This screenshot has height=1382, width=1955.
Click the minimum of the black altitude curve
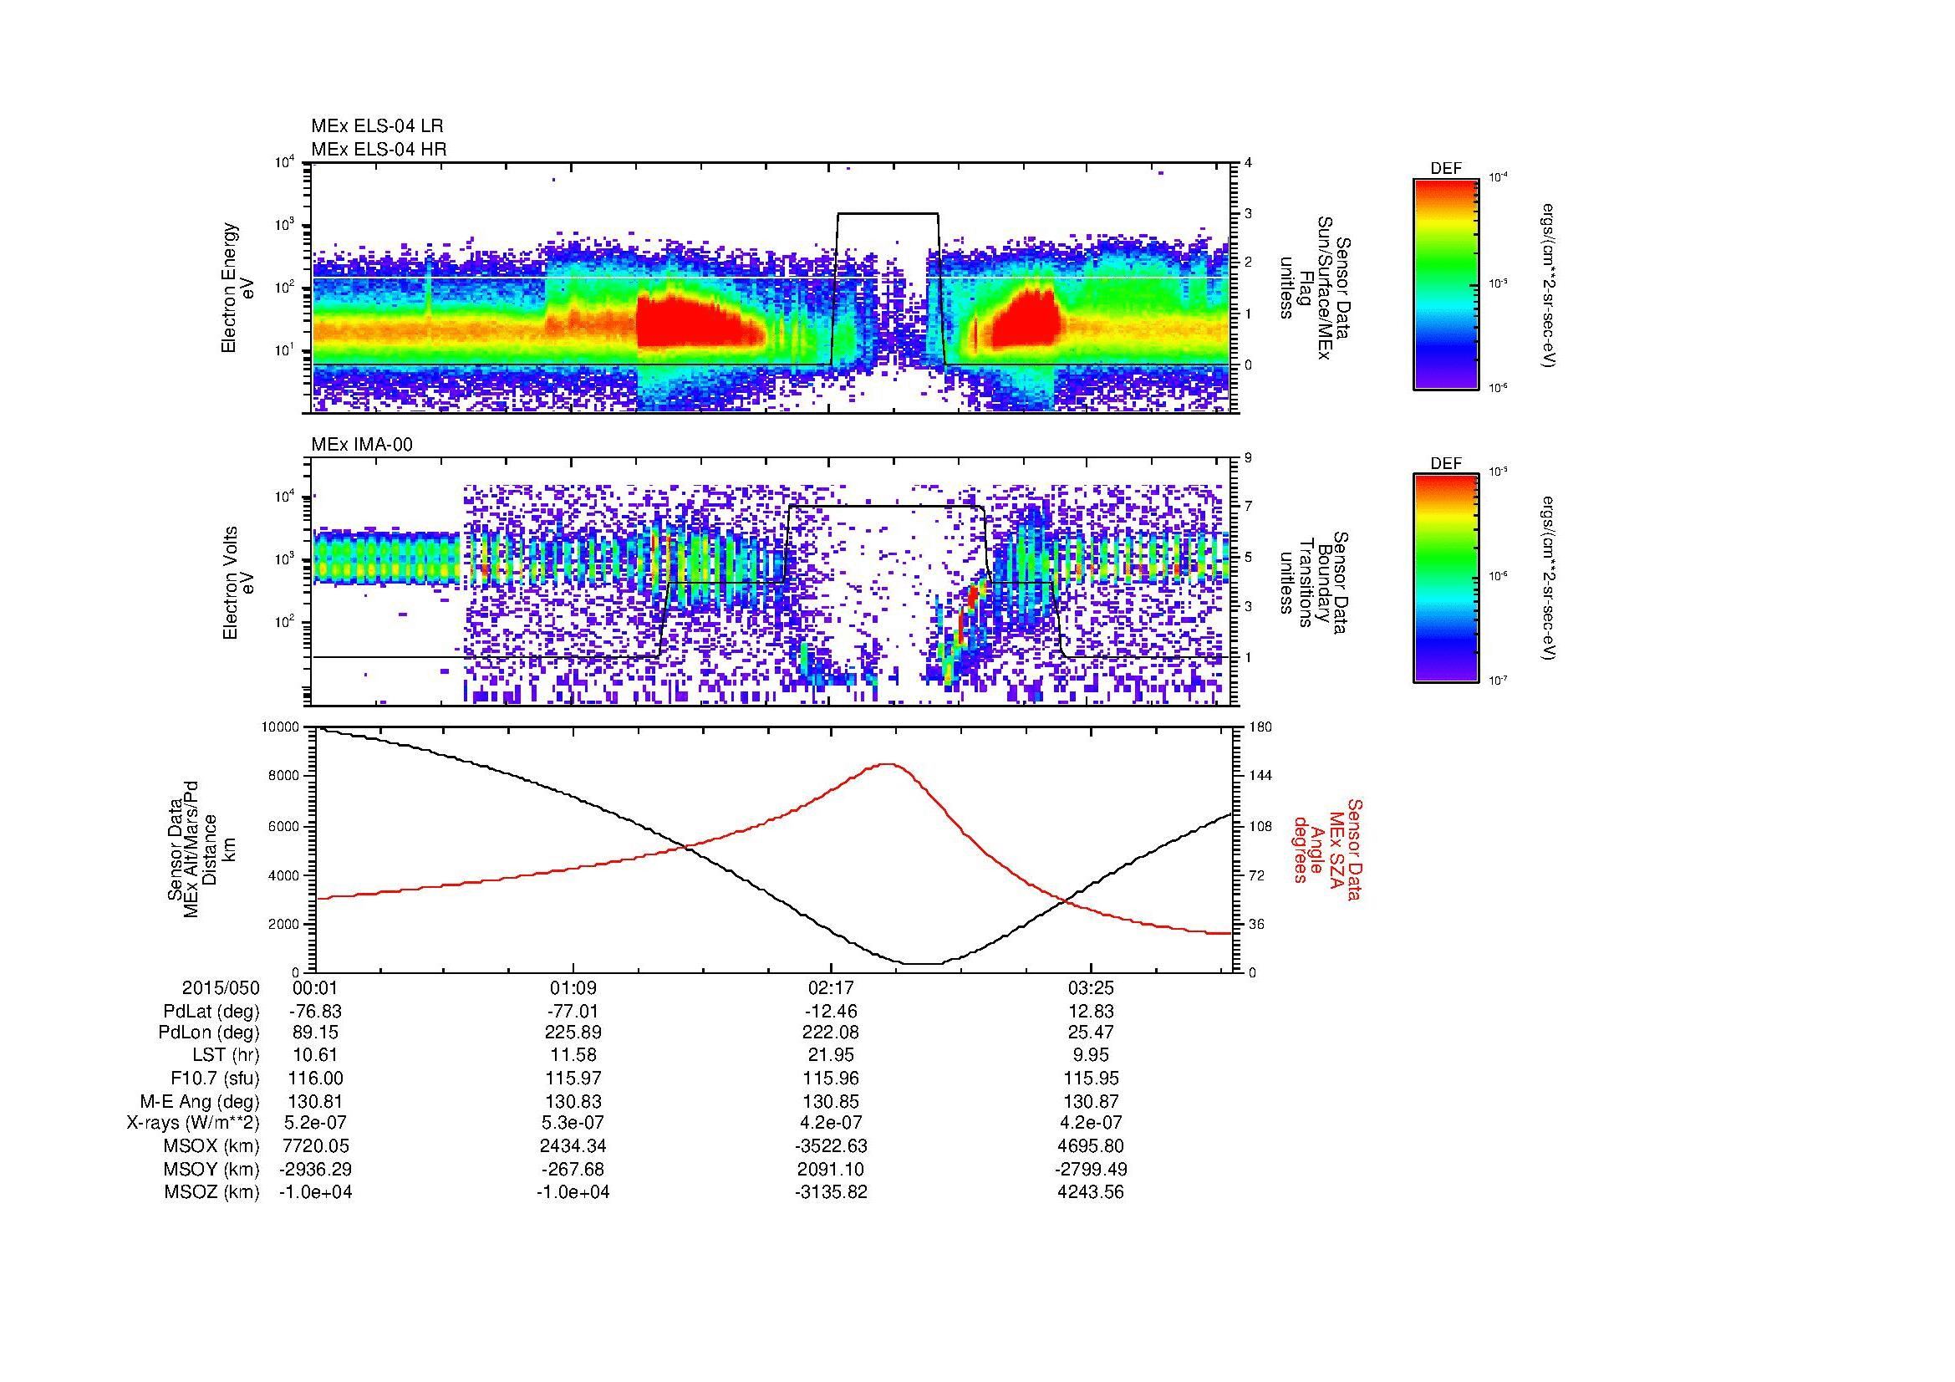[922, 963]
